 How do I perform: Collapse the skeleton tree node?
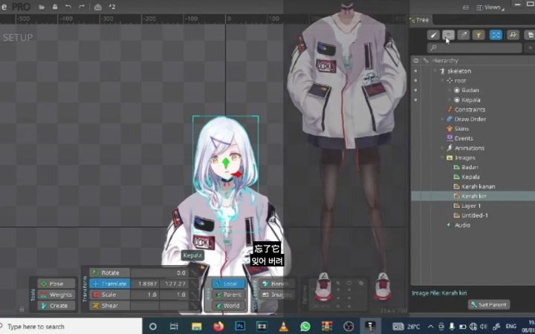(x=435, y=71)
